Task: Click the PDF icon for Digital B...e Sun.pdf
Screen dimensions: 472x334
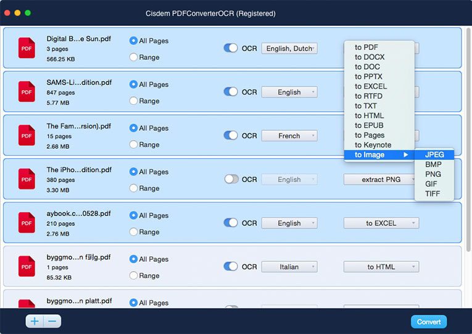Action: point(27,48)
